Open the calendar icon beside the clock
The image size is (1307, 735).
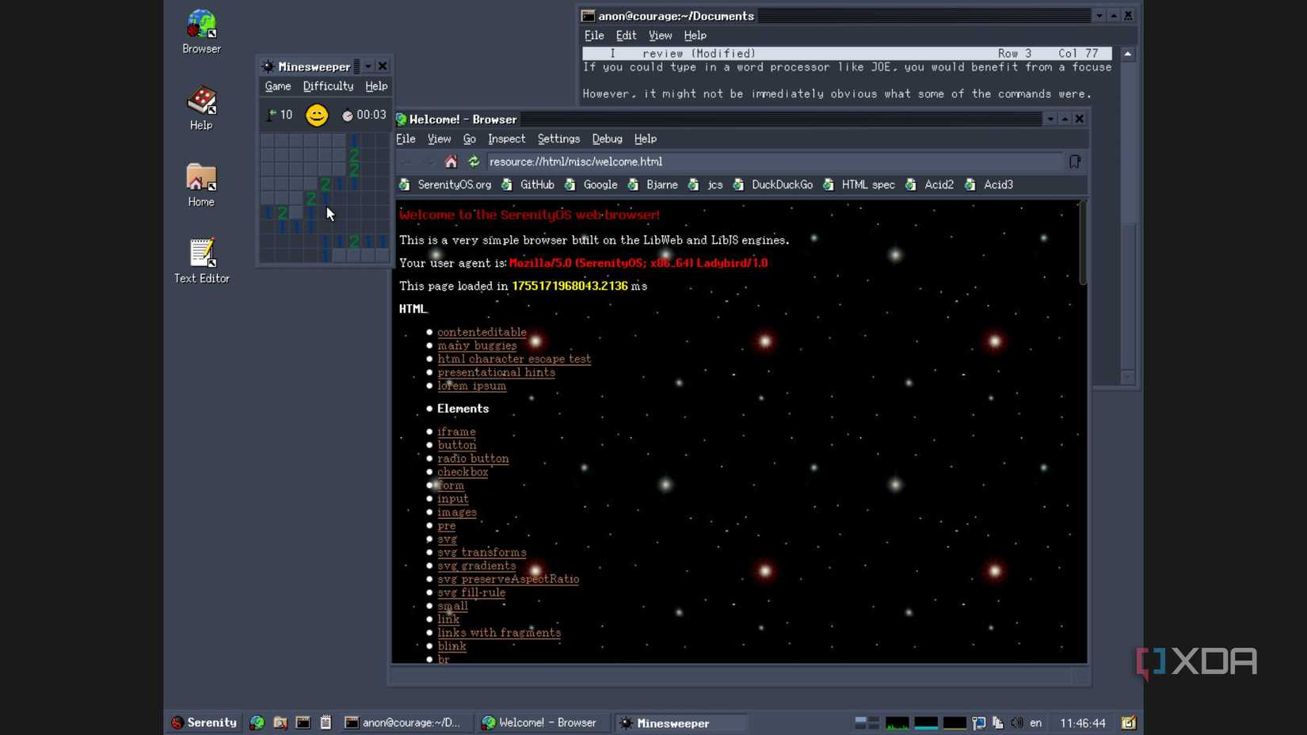pos(1128,722)
